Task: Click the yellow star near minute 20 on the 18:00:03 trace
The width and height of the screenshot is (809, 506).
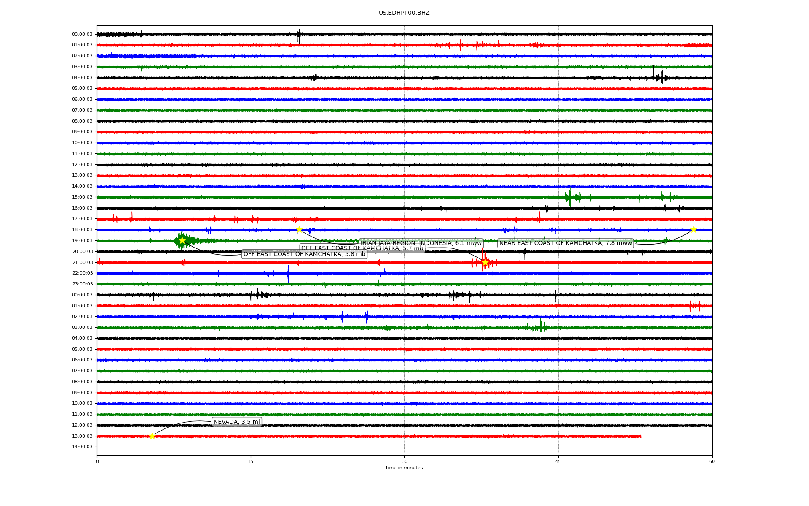Action: click(x=299, y=229)
